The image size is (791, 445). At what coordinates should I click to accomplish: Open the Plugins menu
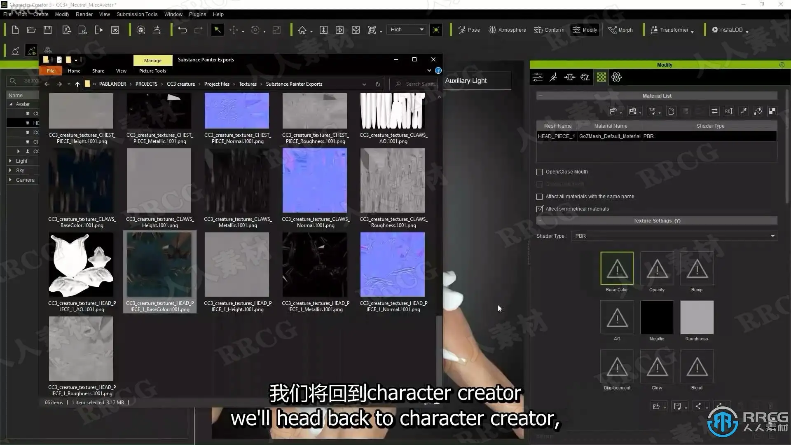197,14
